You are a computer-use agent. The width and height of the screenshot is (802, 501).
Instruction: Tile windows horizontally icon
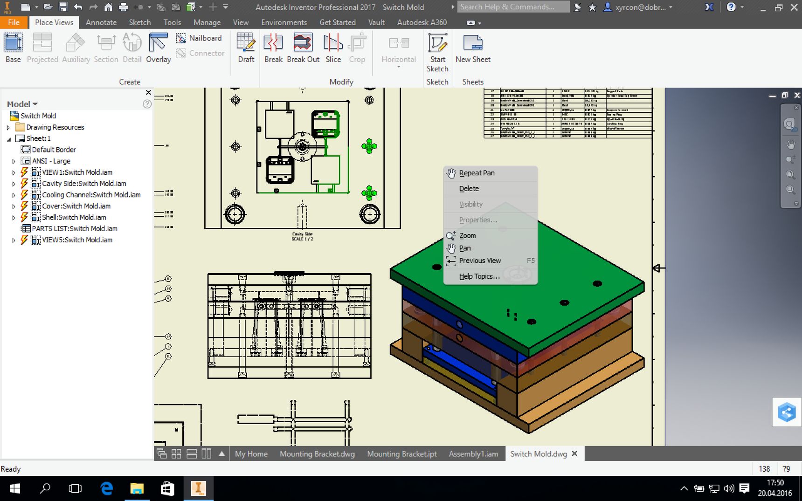point(192,453)
